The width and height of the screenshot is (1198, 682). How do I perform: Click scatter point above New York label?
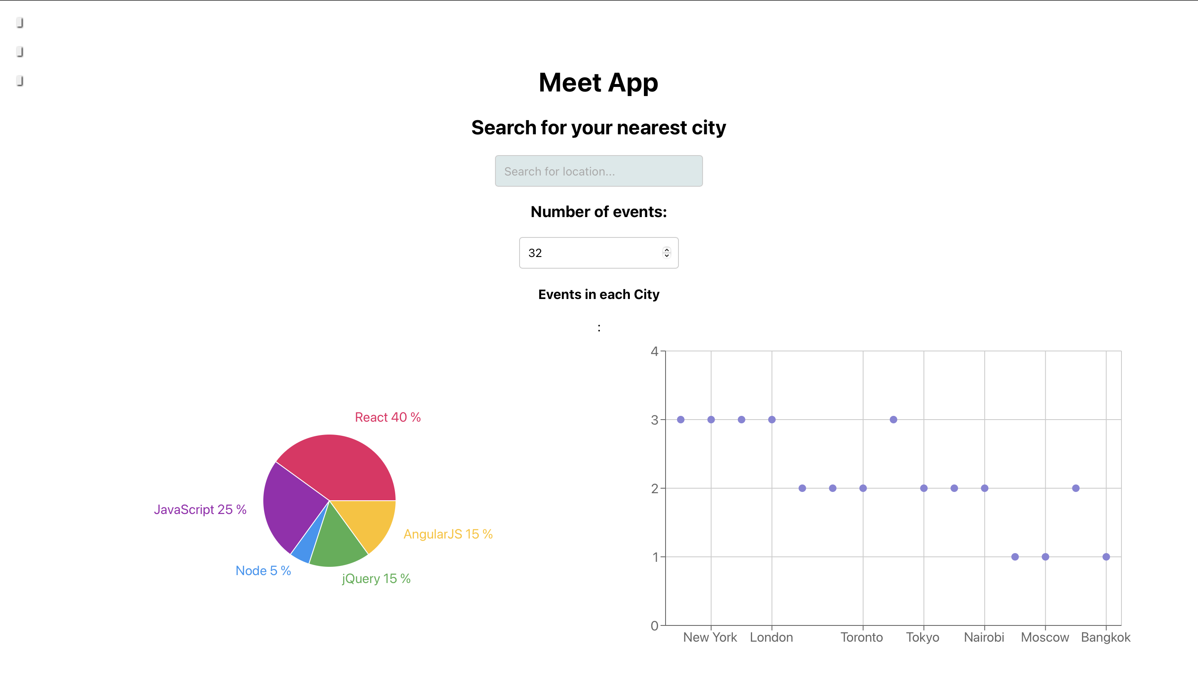coord(711,420)
